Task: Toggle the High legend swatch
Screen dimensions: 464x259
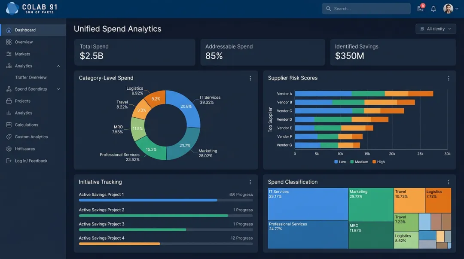Action: 374,162
